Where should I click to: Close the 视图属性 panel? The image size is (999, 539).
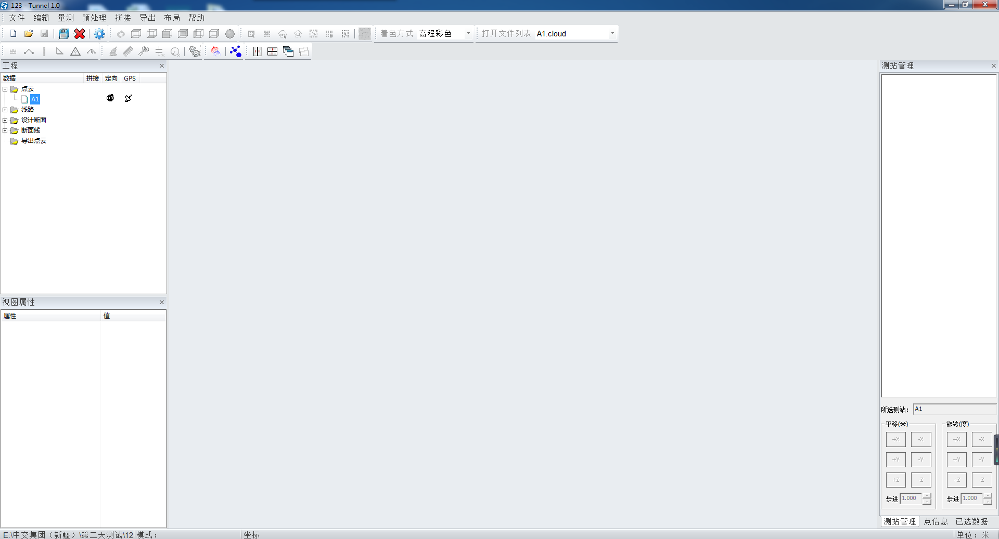pos(162,302)
